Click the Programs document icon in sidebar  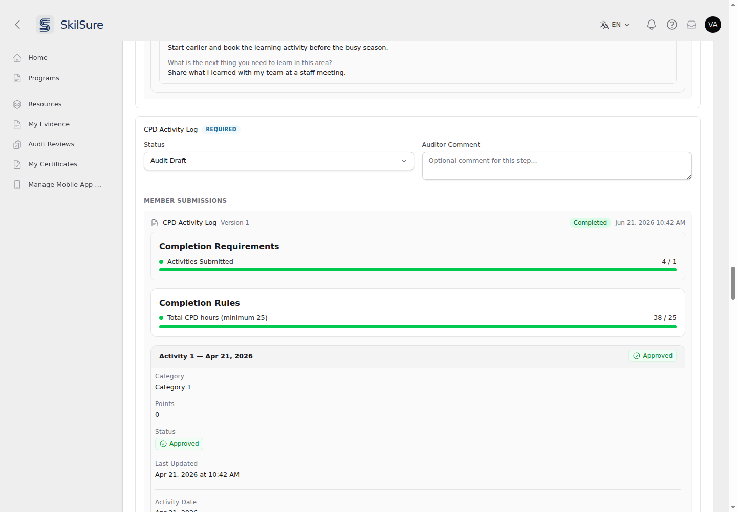click(x=17, y=78)
